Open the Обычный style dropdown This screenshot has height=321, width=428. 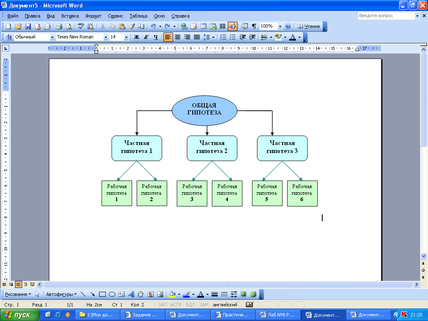click(x=52, y=37)
